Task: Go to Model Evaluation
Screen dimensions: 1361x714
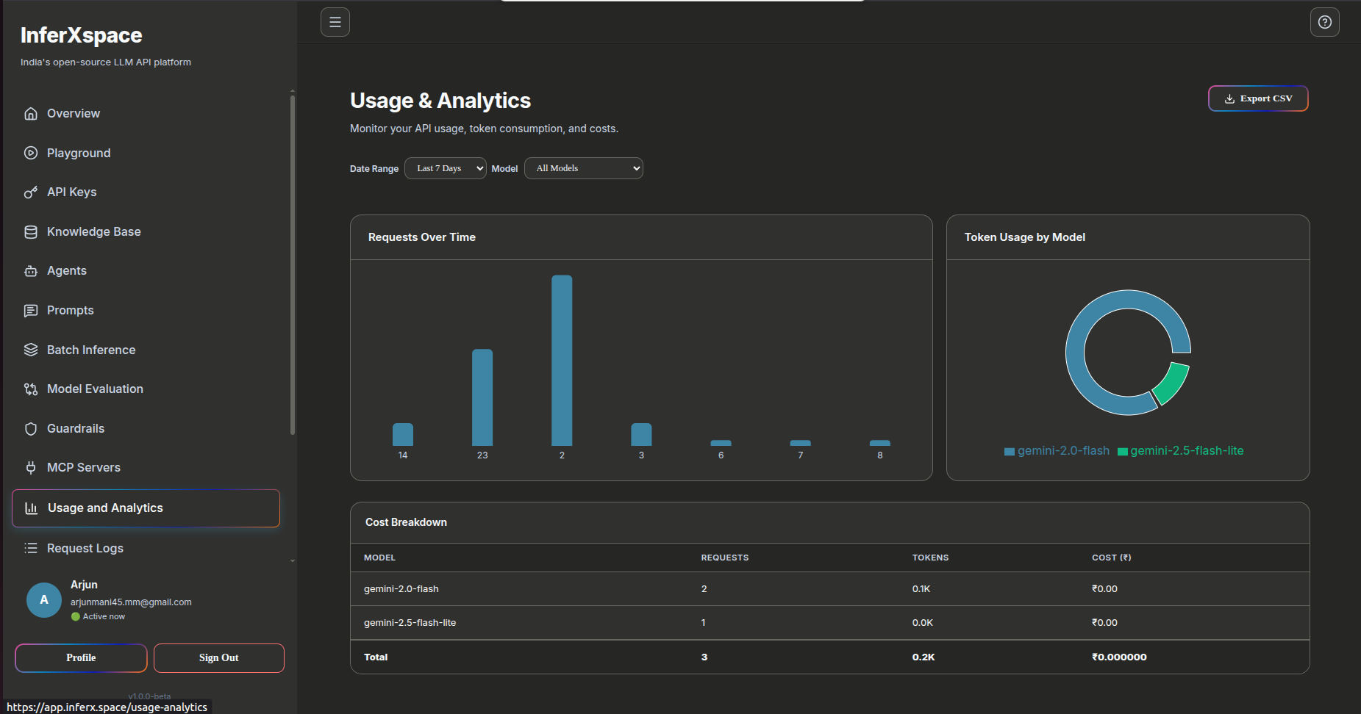Action: click(x=95, y=389)
